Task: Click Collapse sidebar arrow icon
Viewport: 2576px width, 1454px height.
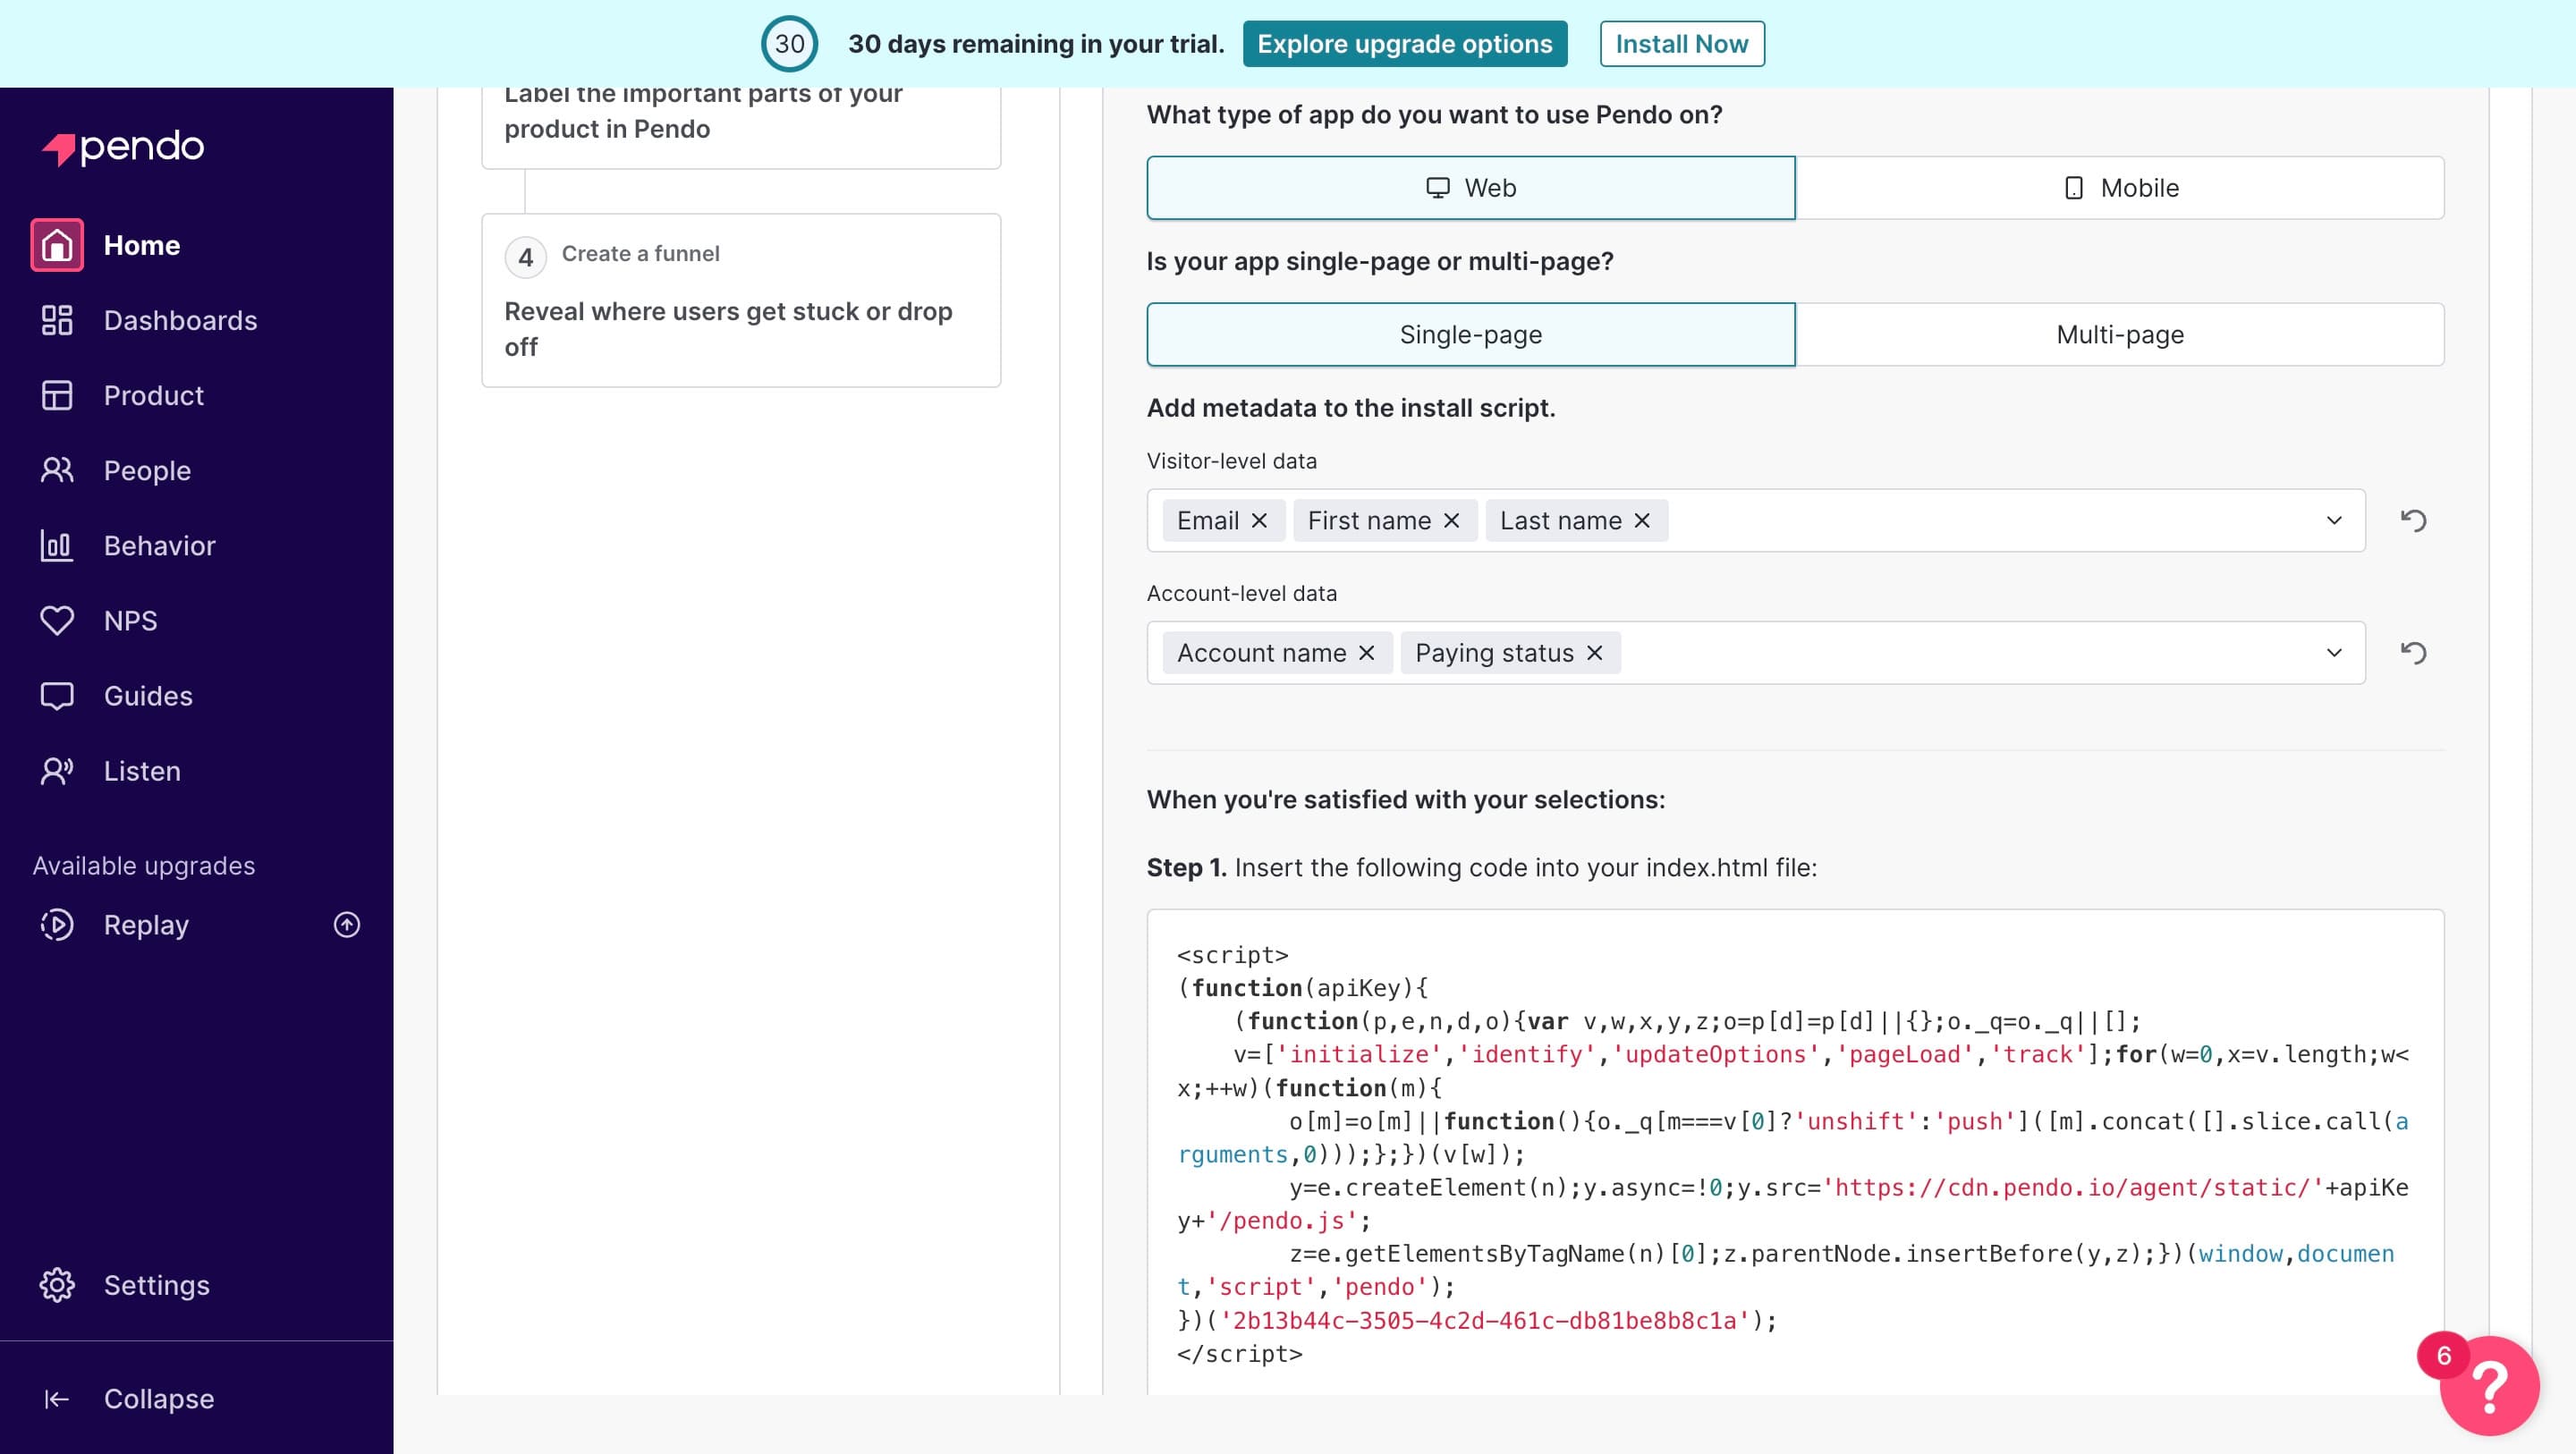Action: 57,1398
